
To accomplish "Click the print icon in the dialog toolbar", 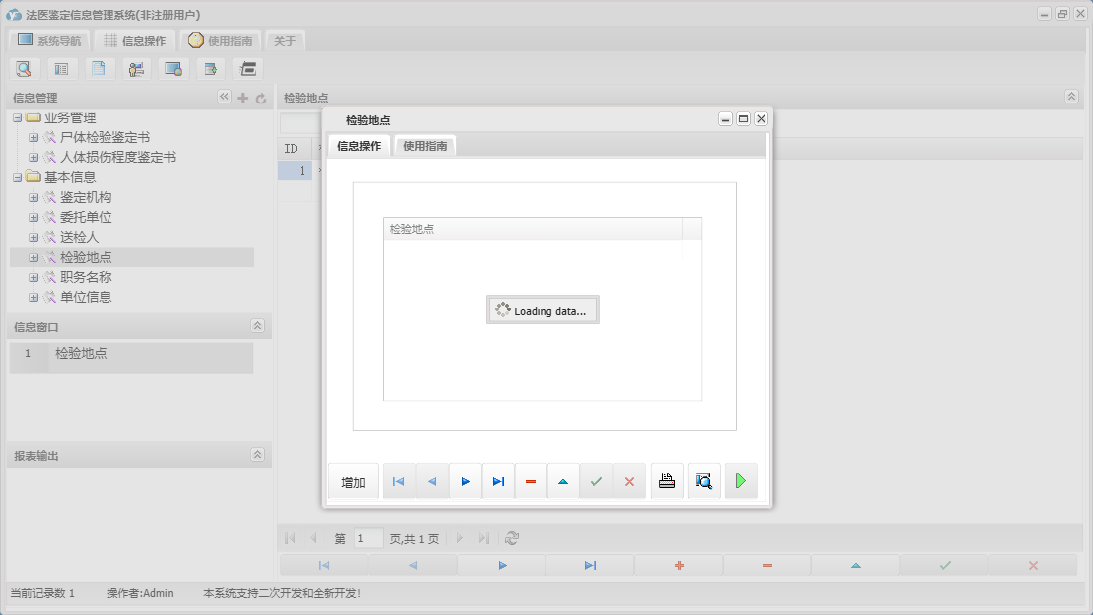I will click(667, 481).
